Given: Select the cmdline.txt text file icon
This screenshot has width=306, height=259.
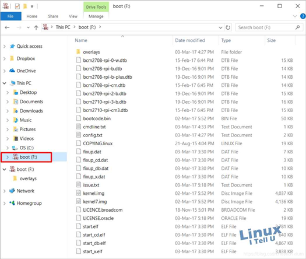Looking at the screenshot, I should click(x=79, y=127).
